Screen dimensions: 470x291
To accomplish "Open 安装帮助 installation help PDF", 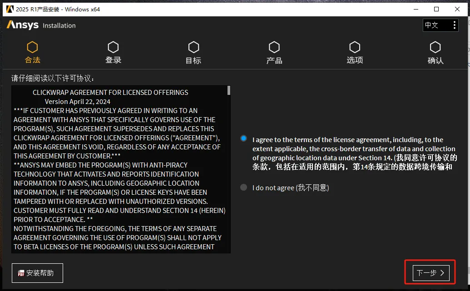I will 38,273.
